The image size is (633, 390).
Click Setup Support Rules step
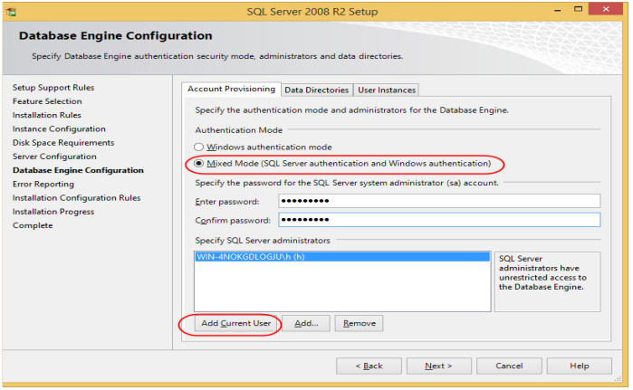(53, 88)
